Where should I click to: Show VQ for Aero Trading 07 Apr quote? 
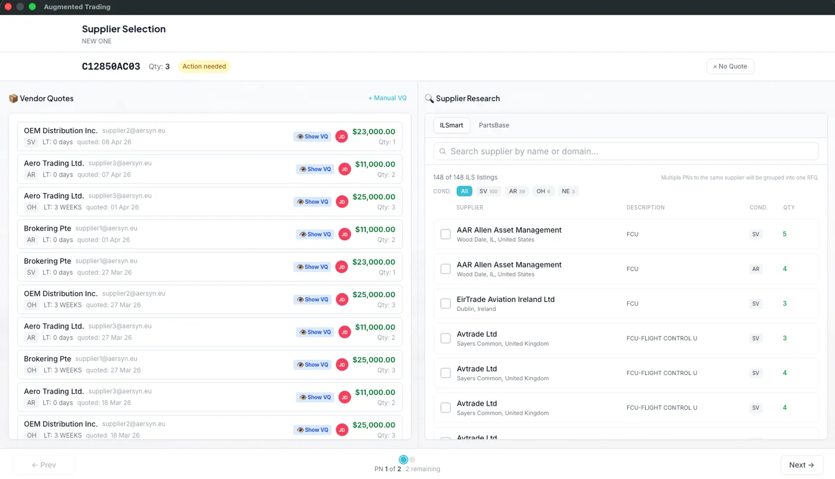click(x=315, y=169)
